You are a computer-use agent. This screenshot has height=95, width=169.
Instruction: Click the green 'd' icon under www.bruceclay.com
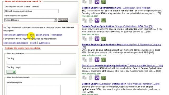pos(103,78)
